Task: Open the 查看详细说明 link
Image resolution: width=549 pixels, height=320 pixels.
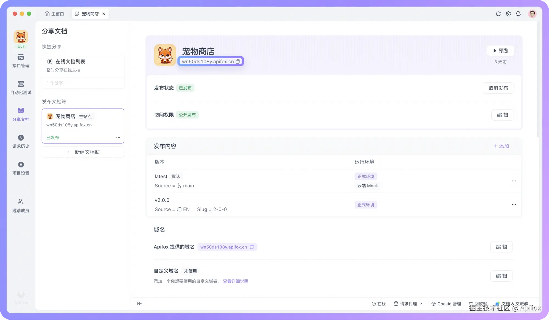Action: point(235,281)
